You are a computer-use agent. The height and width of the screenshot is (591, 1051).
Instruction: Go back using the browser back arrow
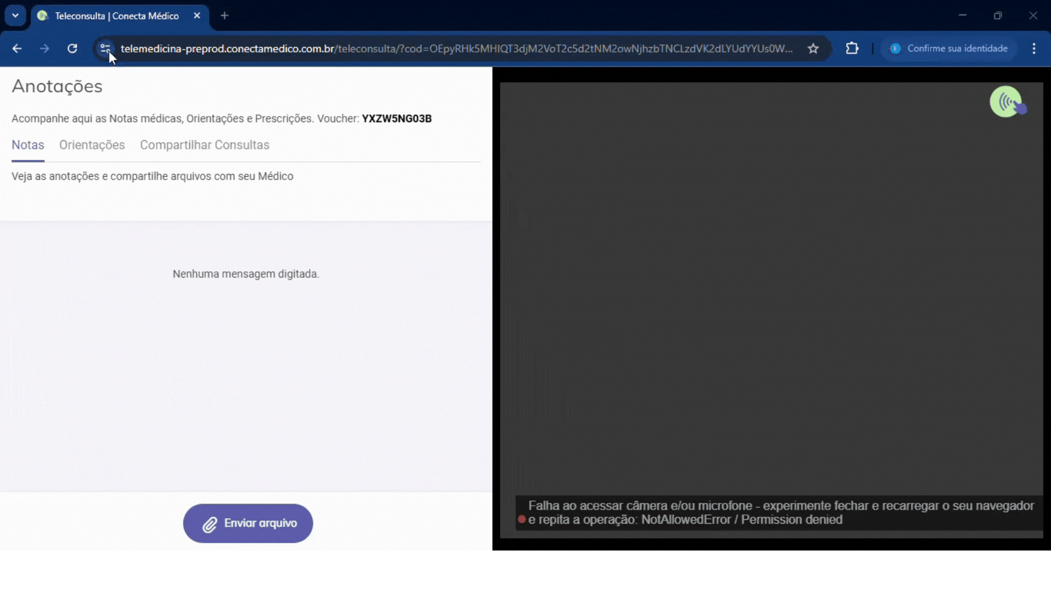click(17, 49)
